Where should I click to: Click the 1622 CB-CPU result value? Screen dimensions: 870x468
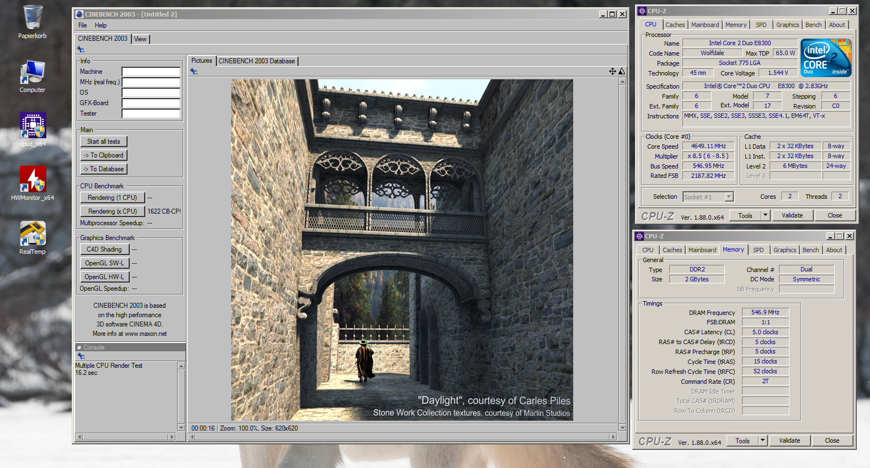(x=164, y=211)
